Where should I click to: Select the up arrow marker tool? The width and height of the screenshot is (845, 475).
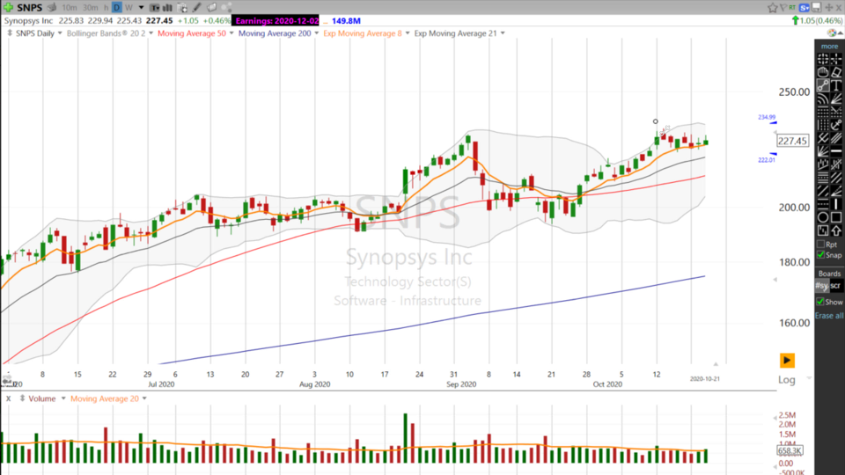(836, 230)
